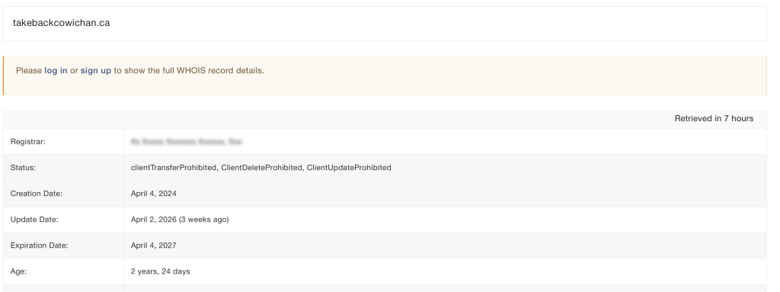
Task: Click the 'Registrar:' label
Action: [28, 142]
